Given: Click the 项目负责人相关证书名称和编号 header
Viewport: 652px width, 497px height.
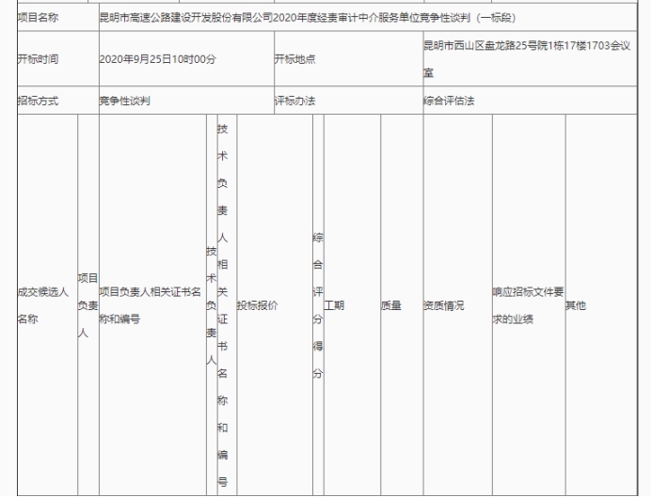Looking at the screenshot, I should [x=151, y=305].
